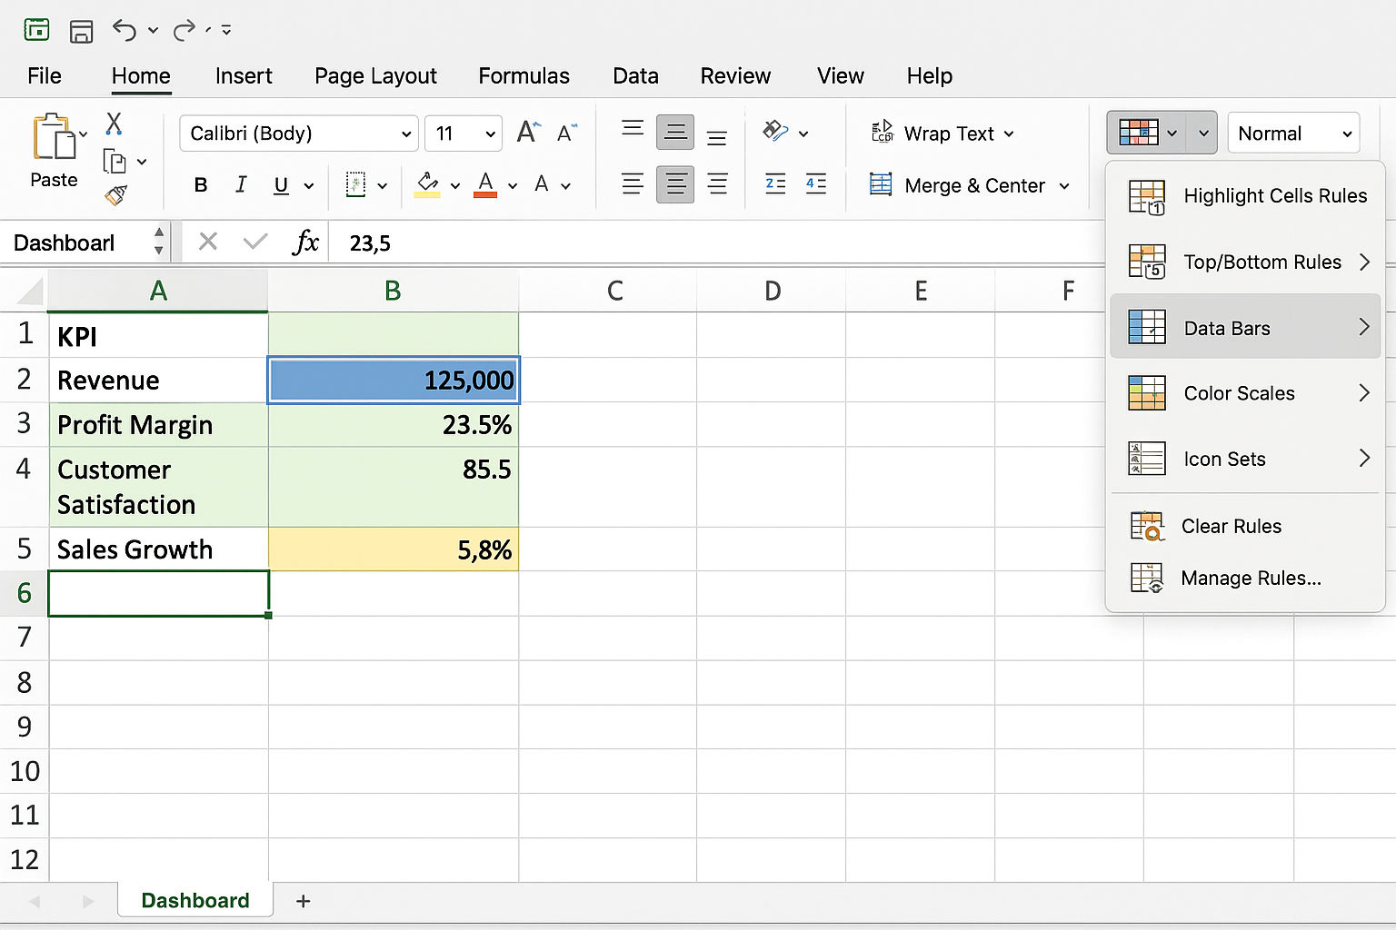Cancel formula entry with X icon
The image size is (1396, 930).
208,242
